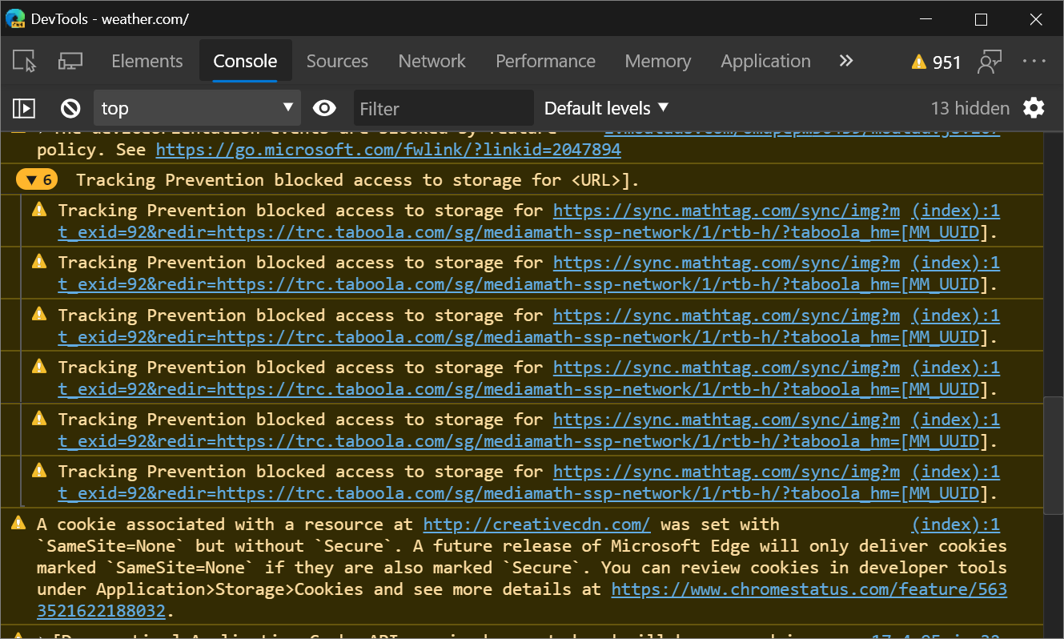The height and width of the screenshot is (639, 1064).
Task: Toggle device emulation mode
Action: coord(70,61)
